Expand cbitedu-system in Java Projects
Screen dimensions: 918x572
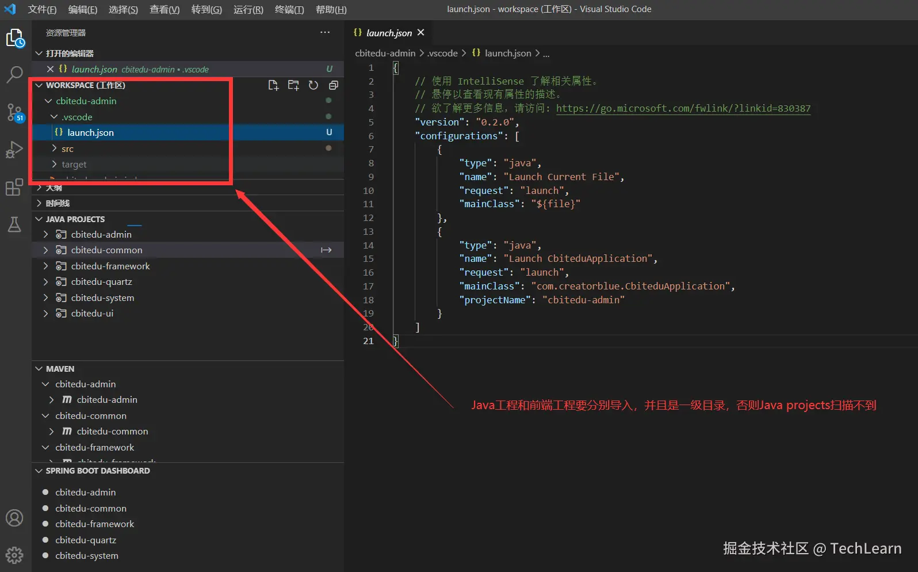[x=45, y=298]
